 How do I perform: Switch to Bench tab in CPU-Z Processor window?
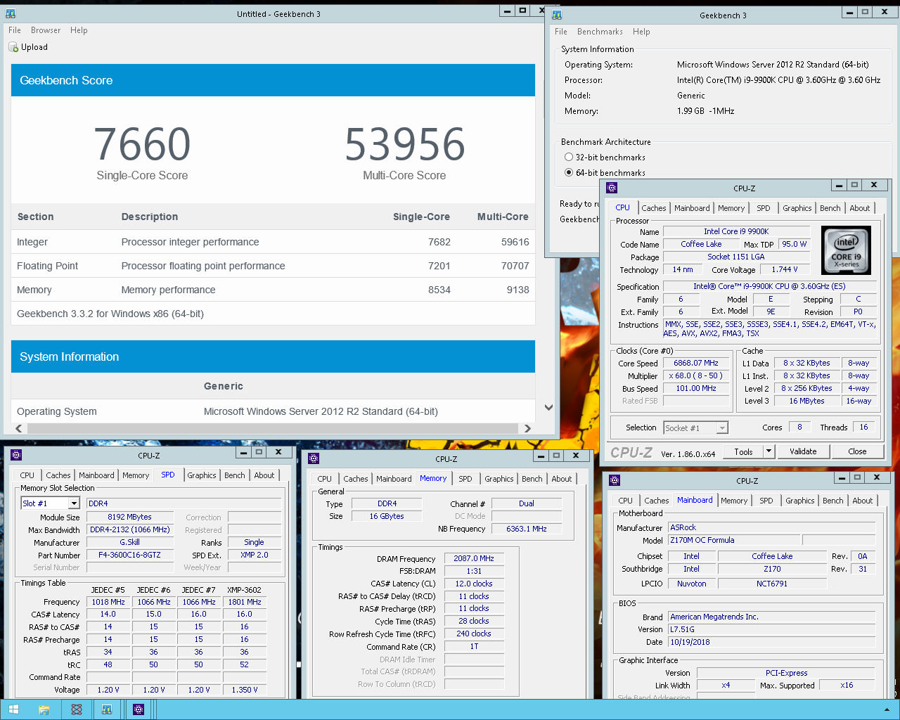830,208
